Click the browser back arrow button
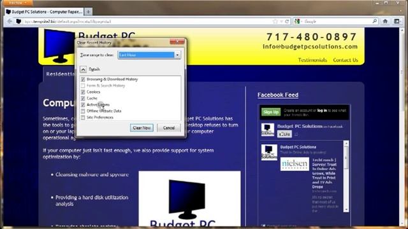 pos(10,21)
